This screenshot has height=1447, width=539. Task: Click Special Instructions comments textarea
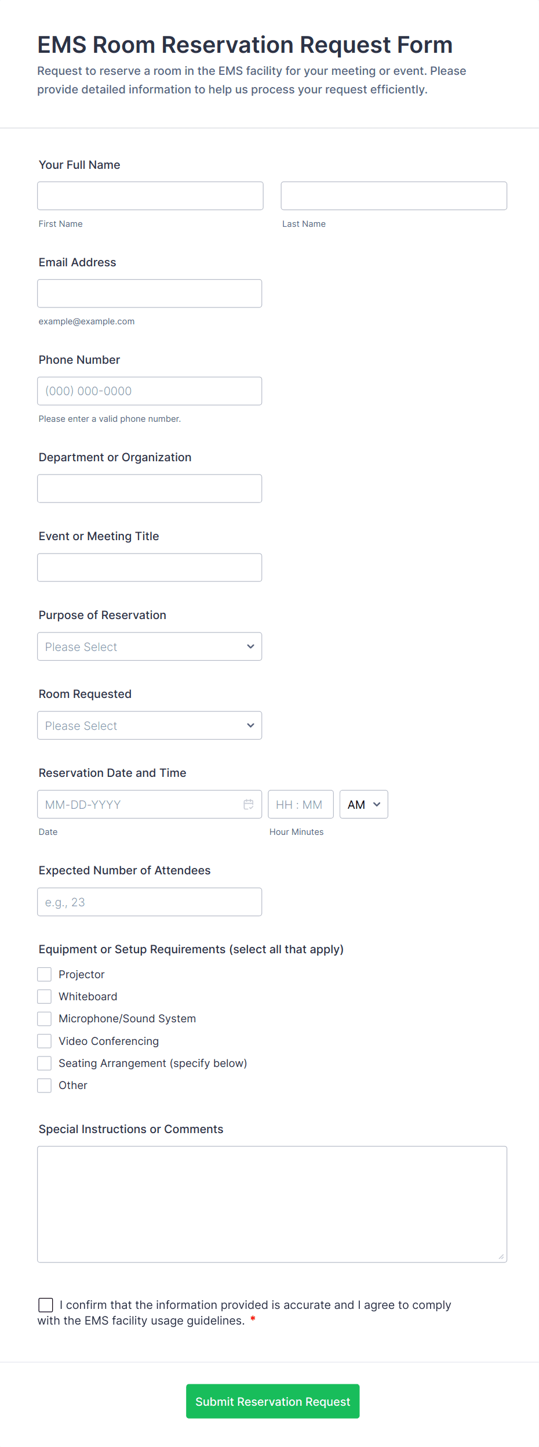click(272, 1204)
